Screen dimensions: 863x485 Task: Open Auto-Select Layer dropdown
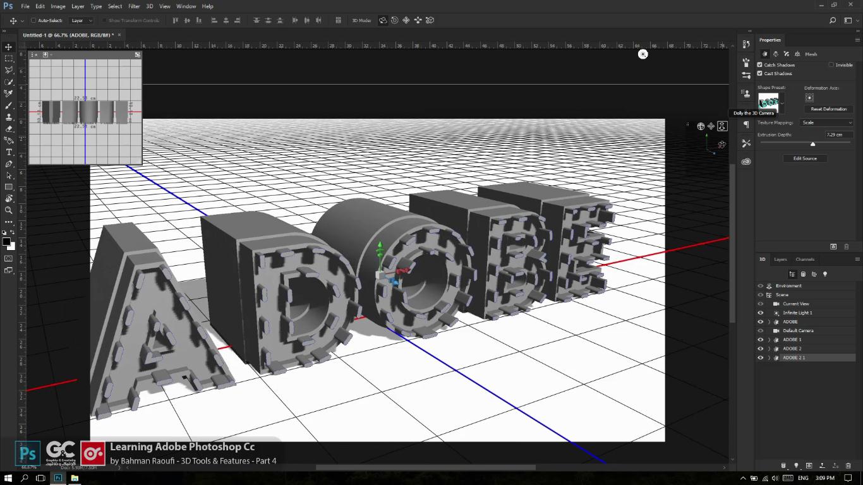pos(81,20)
